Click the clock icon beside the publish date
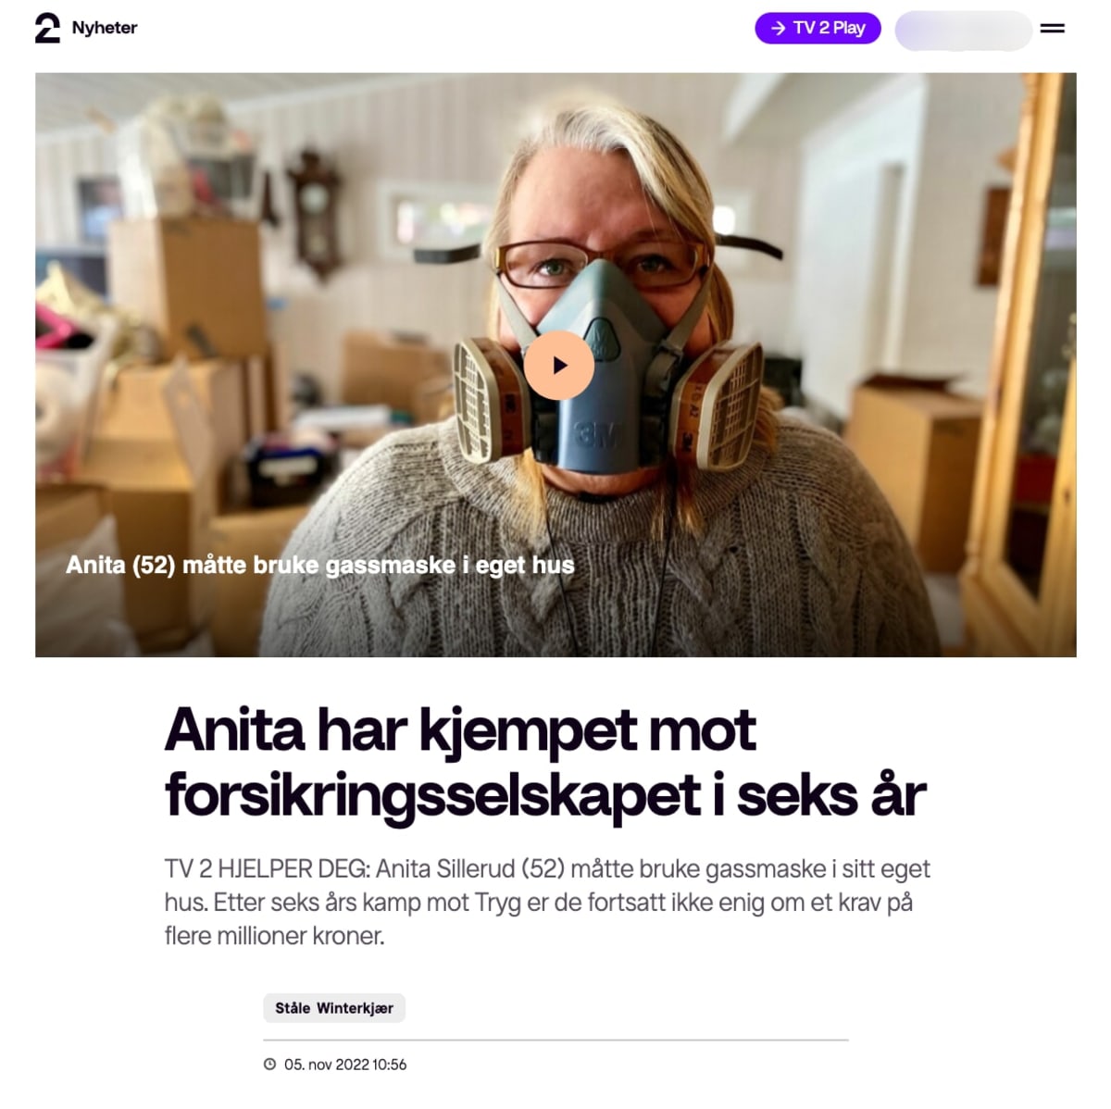Viewport: 1111px width, 1109px height. (270, 1065)
